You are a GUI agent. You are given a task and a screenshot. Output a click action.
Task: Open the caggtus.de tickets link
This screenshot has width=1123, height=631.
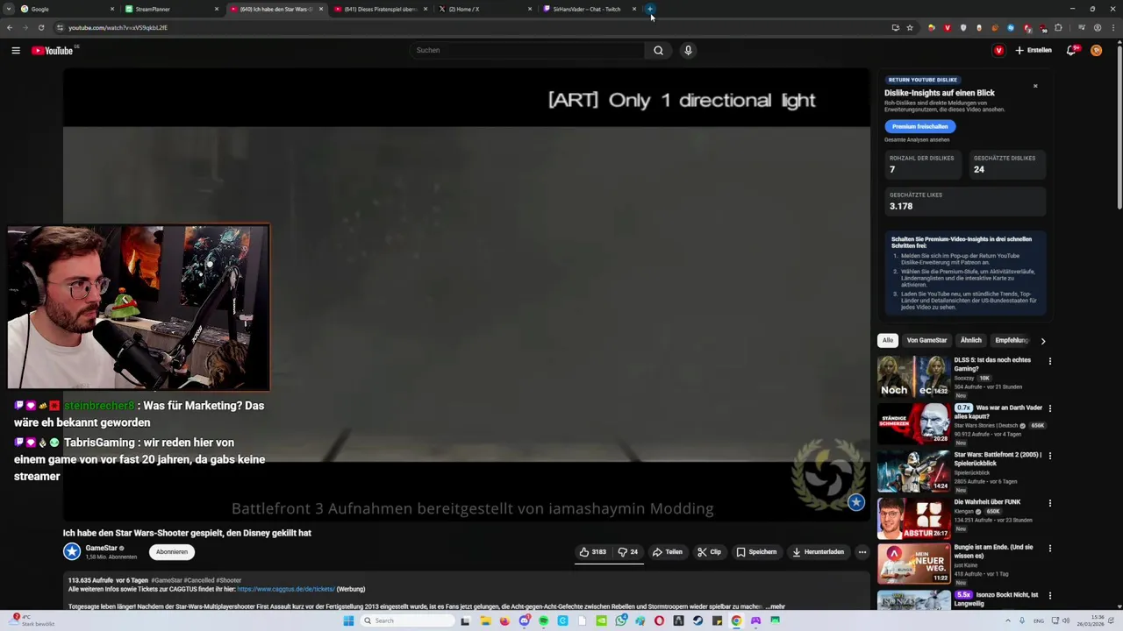point(286,589)
